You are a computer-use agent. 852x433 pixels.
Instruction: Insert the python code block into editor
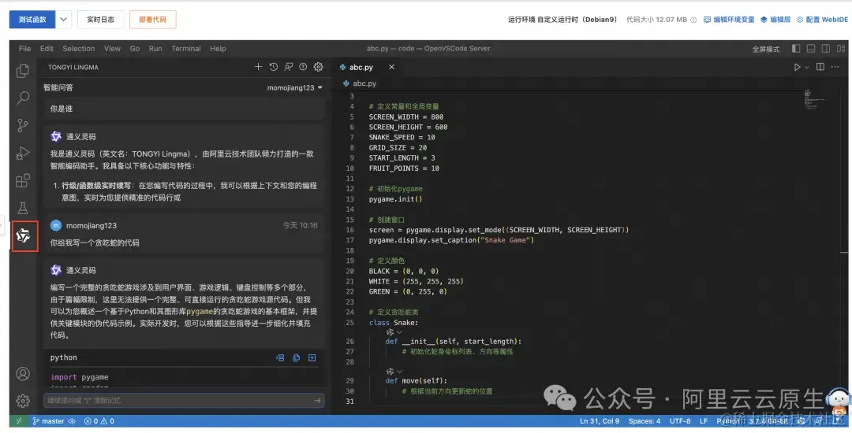(x=280, y=357)
